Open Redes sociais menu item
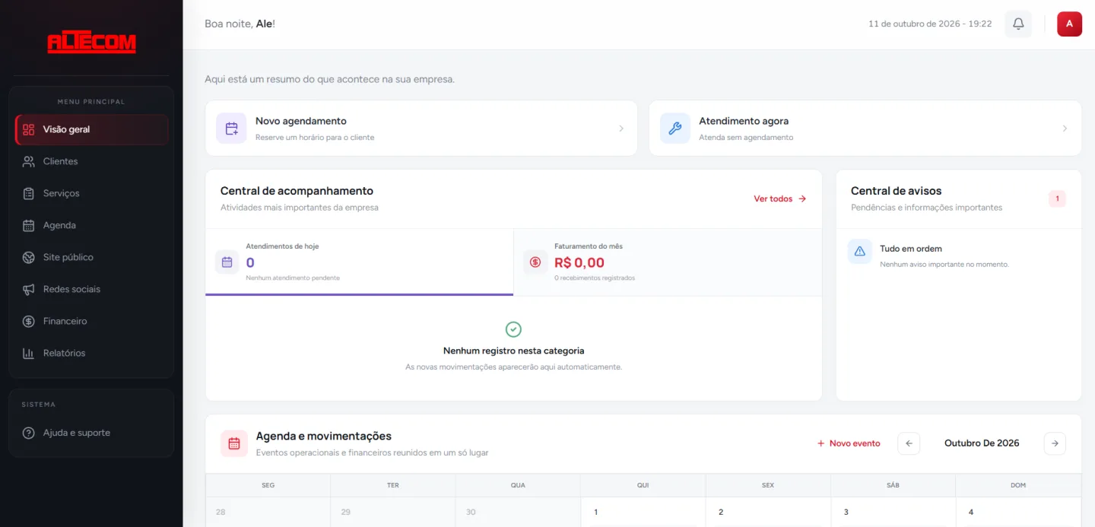This screenshot has height=527, width=1095. (x=91, y=289)
